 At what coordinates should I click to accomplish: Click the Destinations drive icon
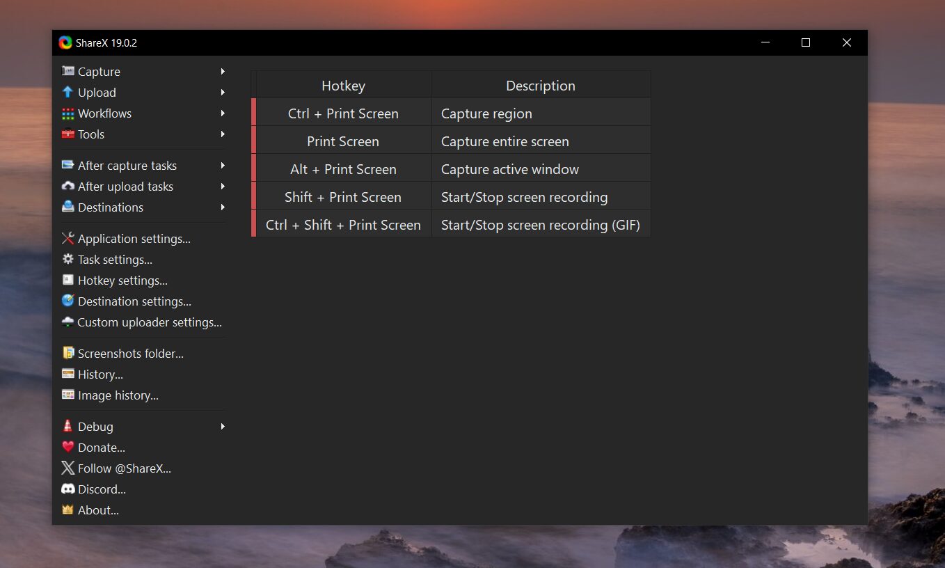point(67,207)
